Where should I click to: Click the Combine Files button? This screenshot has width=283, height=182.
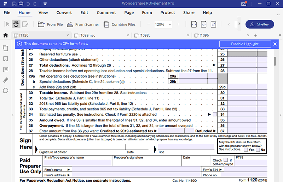click(x=120, y=24)
